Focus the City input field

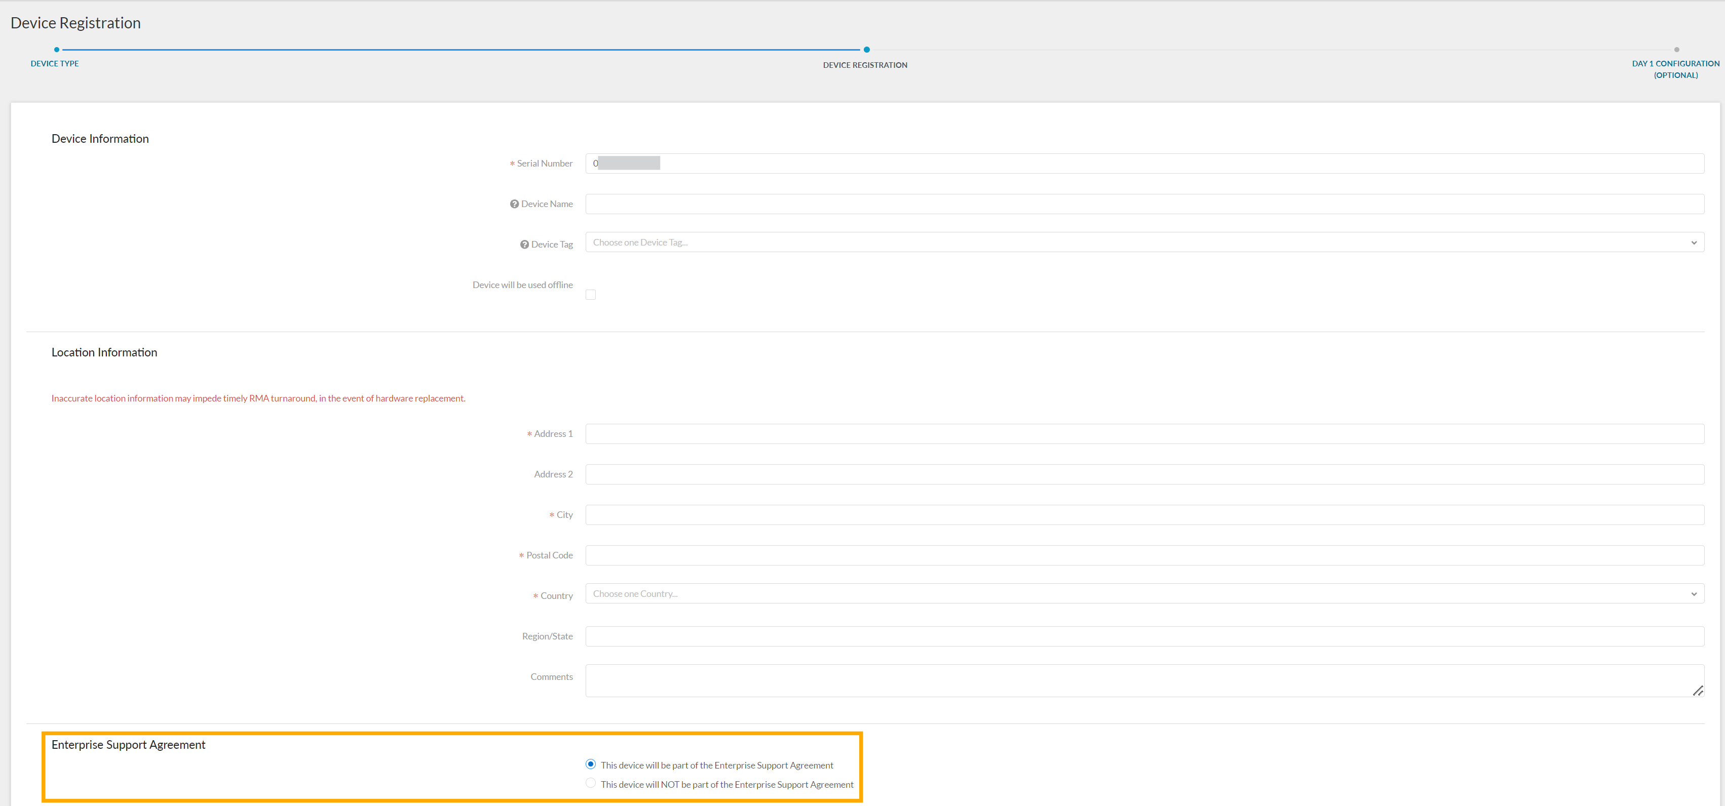(x=1144, y=515)
